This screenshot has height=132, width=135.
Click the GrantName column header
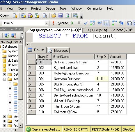[x=73, y=57]
